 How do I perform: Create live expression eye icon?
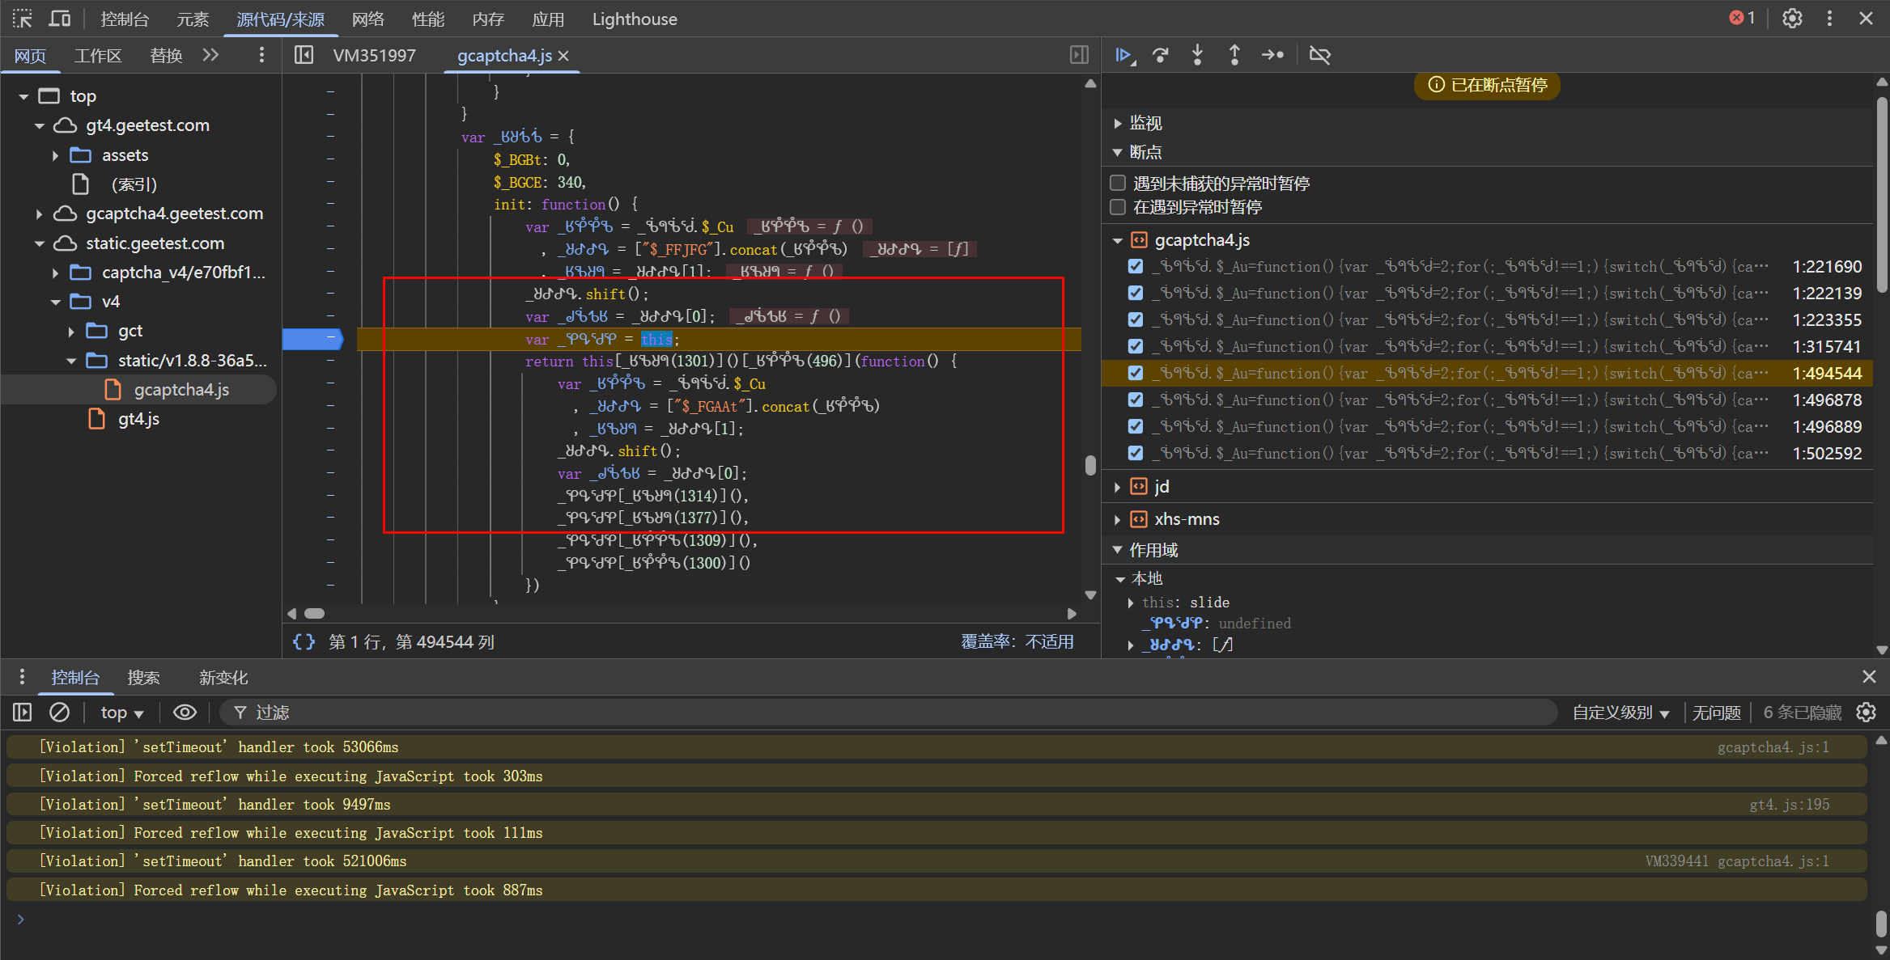(x=185, y=712)
